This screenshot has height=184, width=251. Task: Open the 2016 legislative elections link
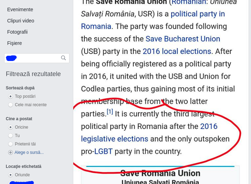point(115,139)
